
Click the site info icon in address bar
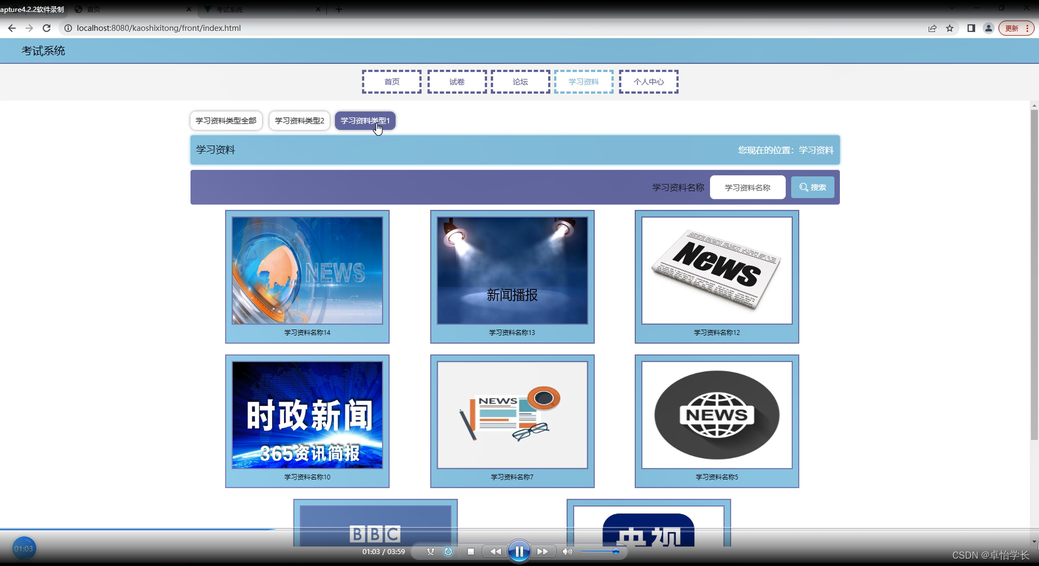[x=68, y=28]
